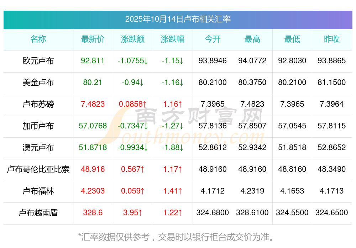Select the 昨收 column header
This screenshot has height=248, width=356.
332,39
